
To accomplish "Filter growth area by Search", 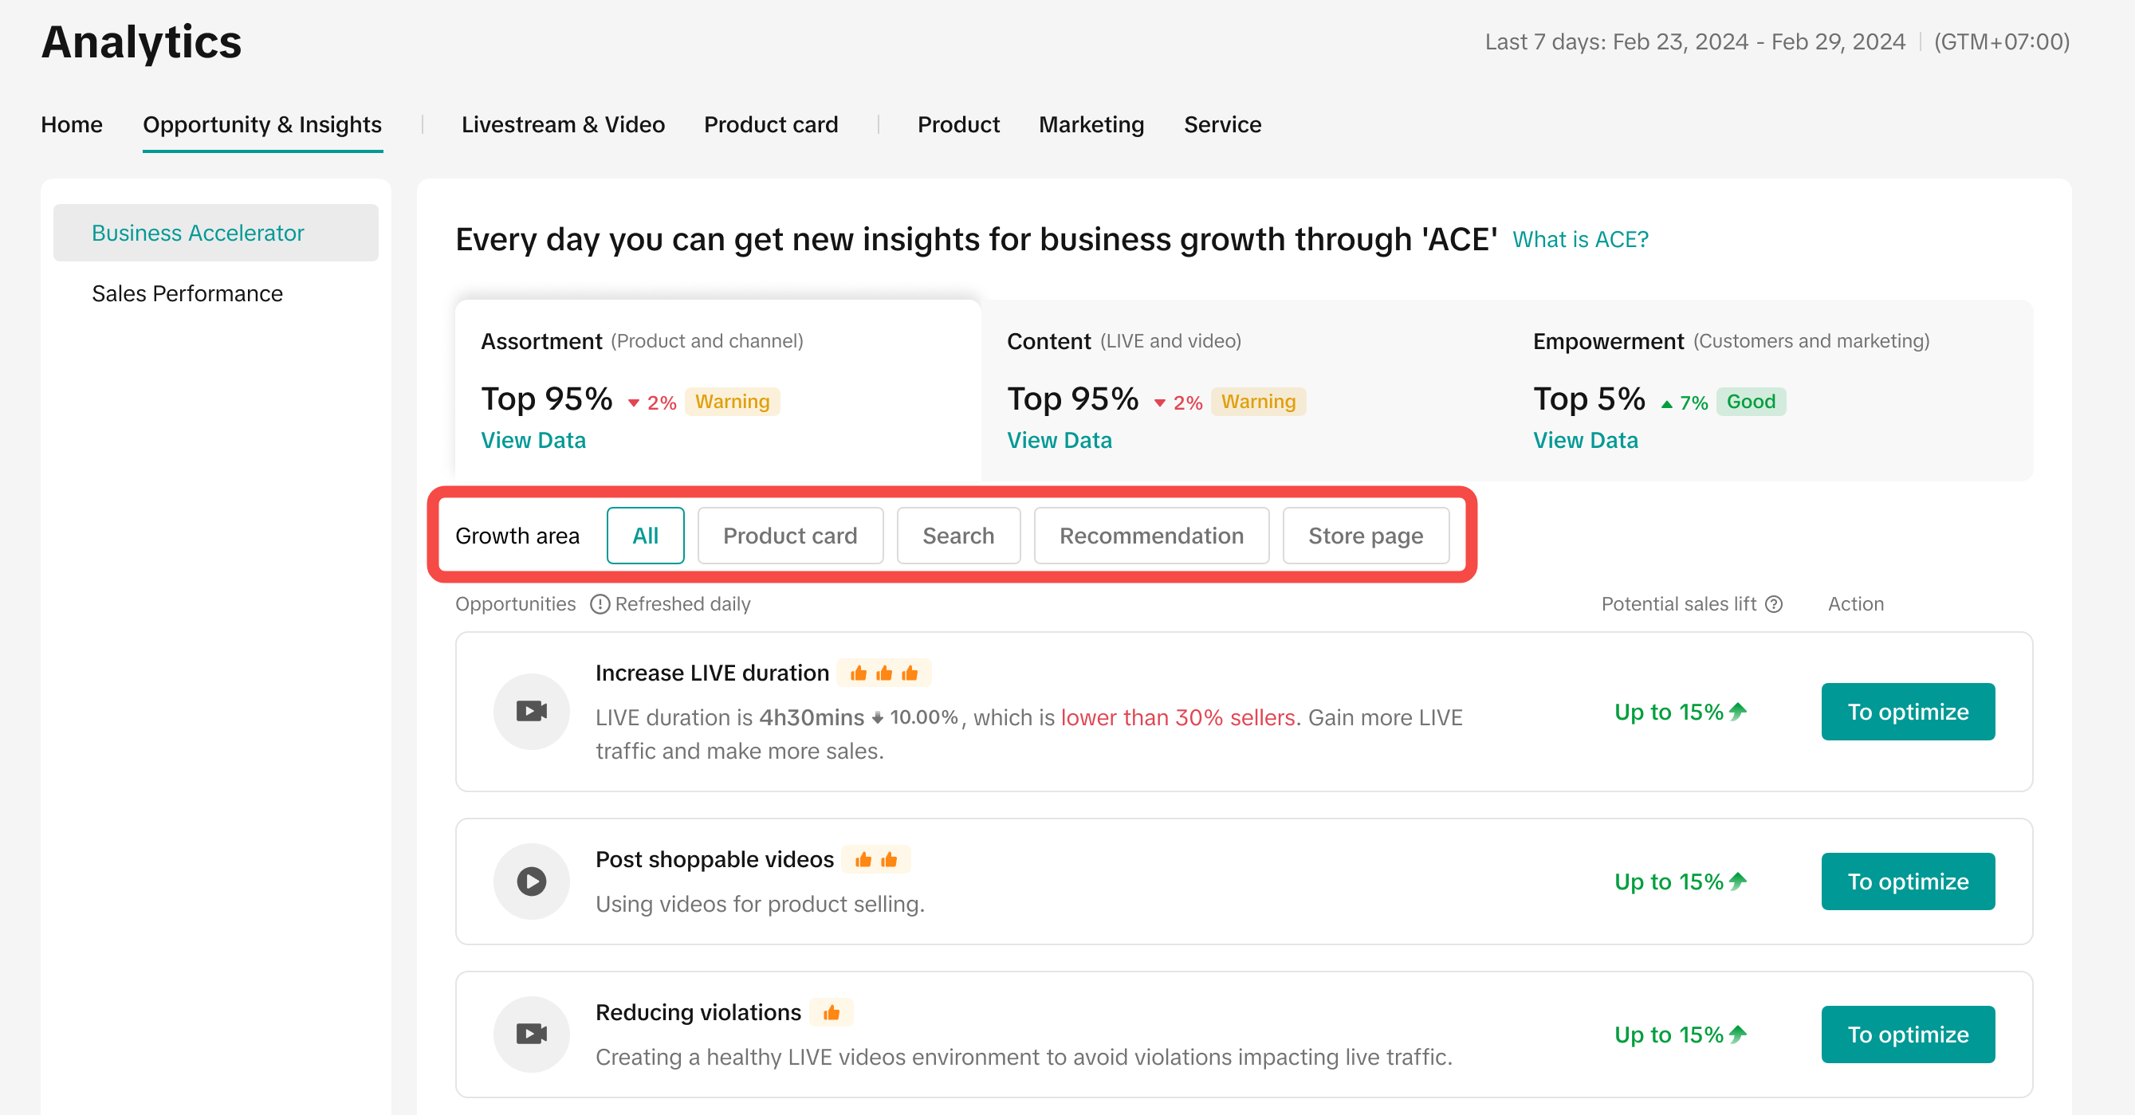I will click(x=958, y=535).
